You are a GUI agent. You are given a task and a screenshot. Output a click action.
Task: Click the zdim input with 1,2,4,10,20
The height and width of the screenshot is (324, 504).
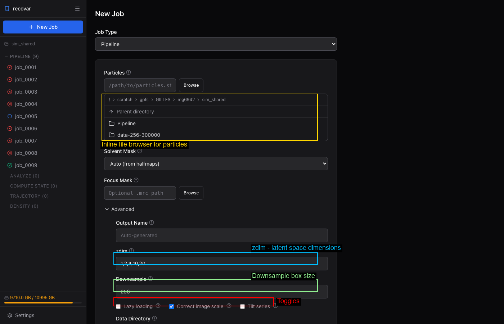point(222,264)
